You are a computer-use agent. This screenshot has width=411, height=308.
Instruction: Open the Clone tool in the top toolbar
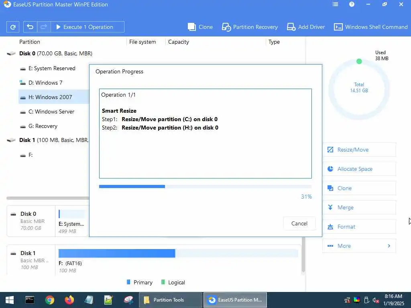click(200, 27)
